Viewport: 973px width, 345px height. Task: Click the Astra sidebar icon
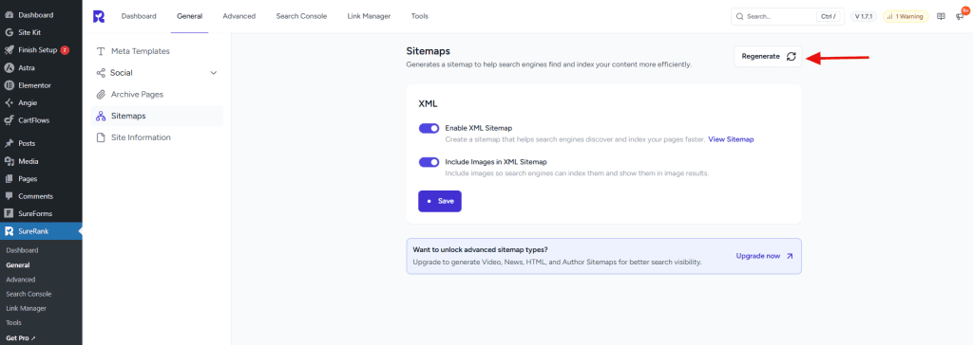(10, 67)
